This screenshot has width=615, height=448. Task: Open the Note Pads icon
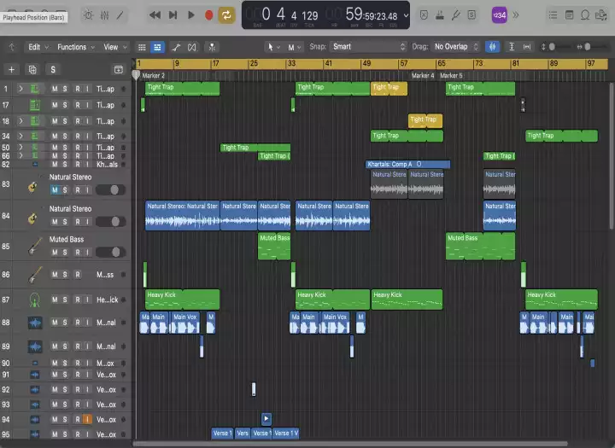pyautogui.click(x=569, y=15)
